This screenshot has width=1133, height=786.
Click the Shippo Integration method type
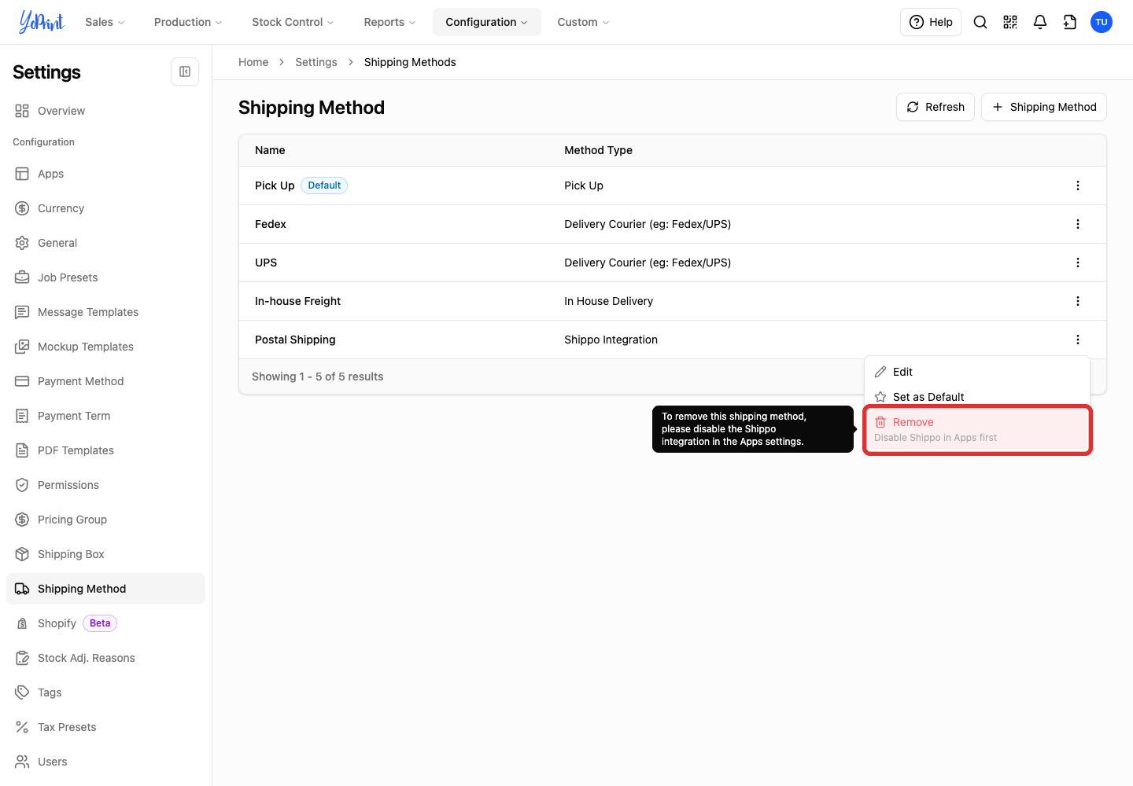(611, 340)
